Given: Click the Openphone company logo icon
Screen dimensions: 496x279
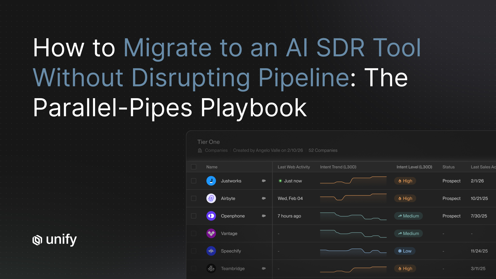Looking at the screenshot, I should click(211, 216).
